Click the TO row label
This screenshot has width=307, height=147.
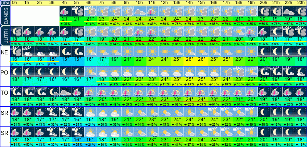coord(5,93)
